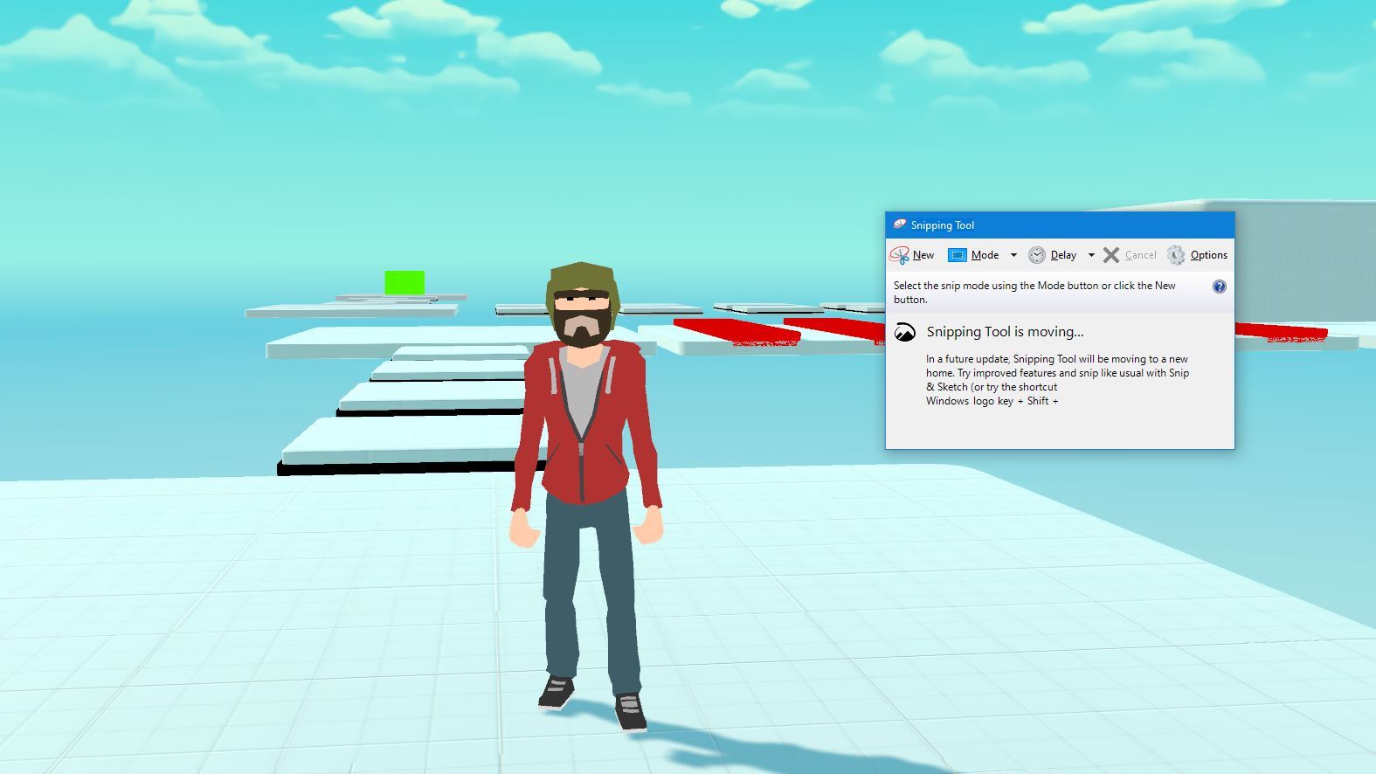Click the "Snipping Tool is moving..." heading
This screenshot has height=774, width=1376.
coord(1005,332)
